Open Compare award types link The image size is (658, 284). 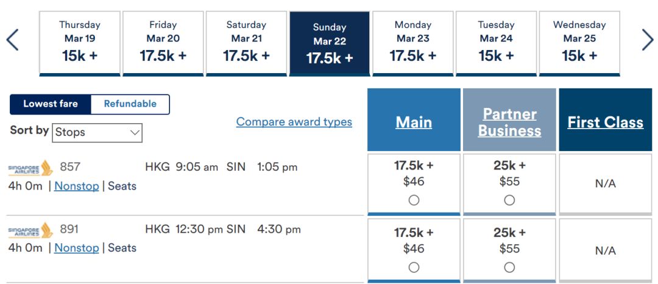click(294, 122)
